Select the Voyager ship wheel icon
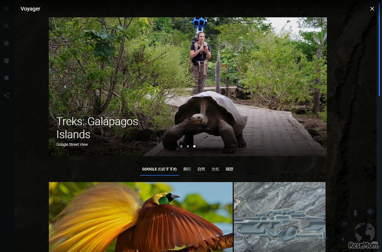This screenshot has height=252, width=382. pyautogui.click(x=7, y=43)
